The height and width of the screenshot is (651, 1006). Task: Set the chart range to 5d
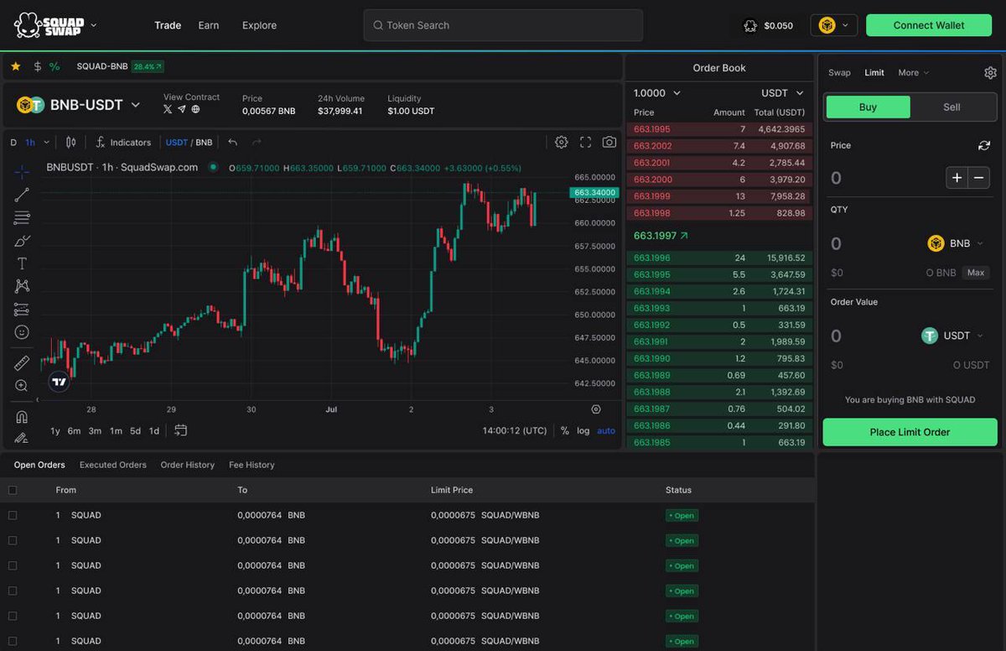(135, 430)
